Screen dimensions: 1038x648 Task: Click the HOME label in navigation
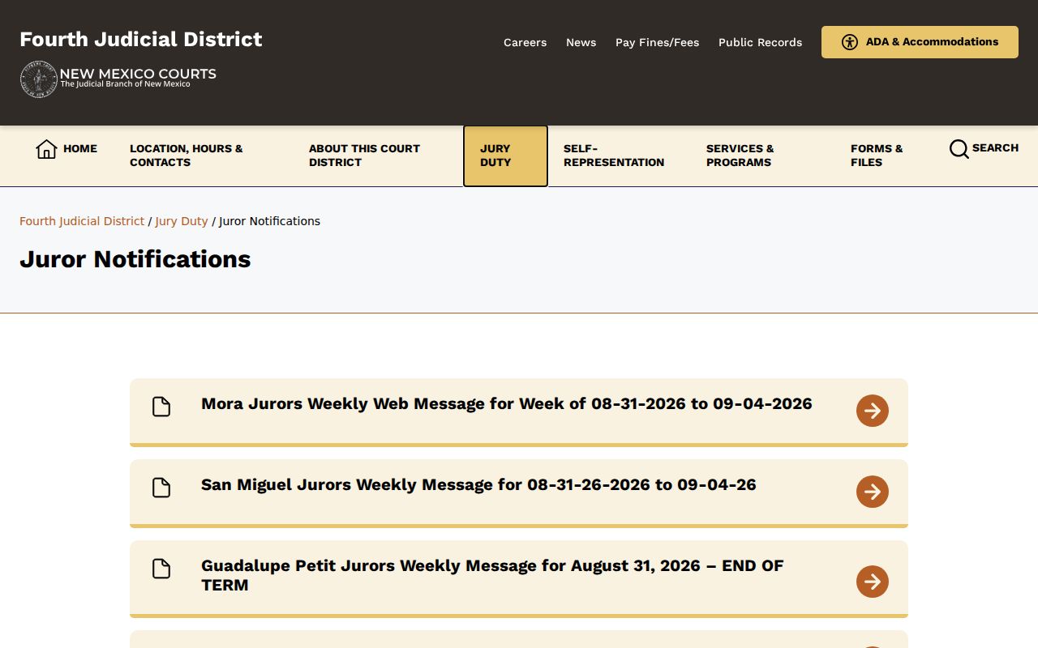pyautogui.click(x=80, y=148)
